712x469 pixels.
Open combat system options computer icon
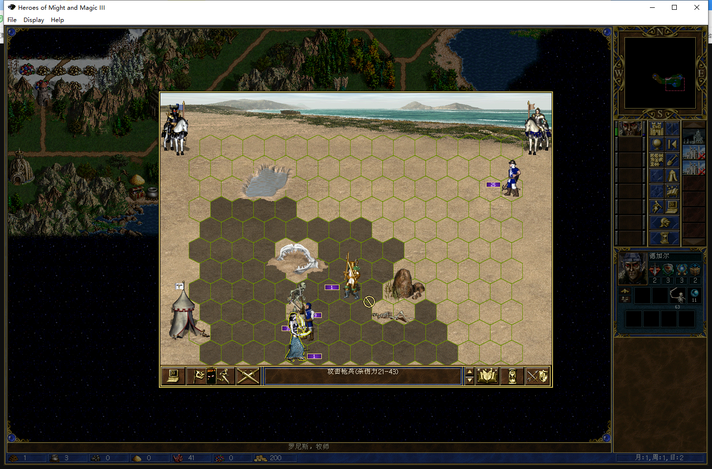(173, 376)
